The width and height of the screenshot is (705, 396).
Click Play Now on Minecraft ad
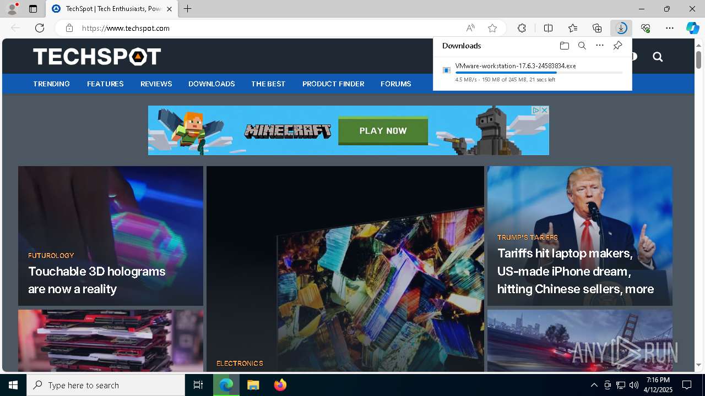[x=383, y=131]
